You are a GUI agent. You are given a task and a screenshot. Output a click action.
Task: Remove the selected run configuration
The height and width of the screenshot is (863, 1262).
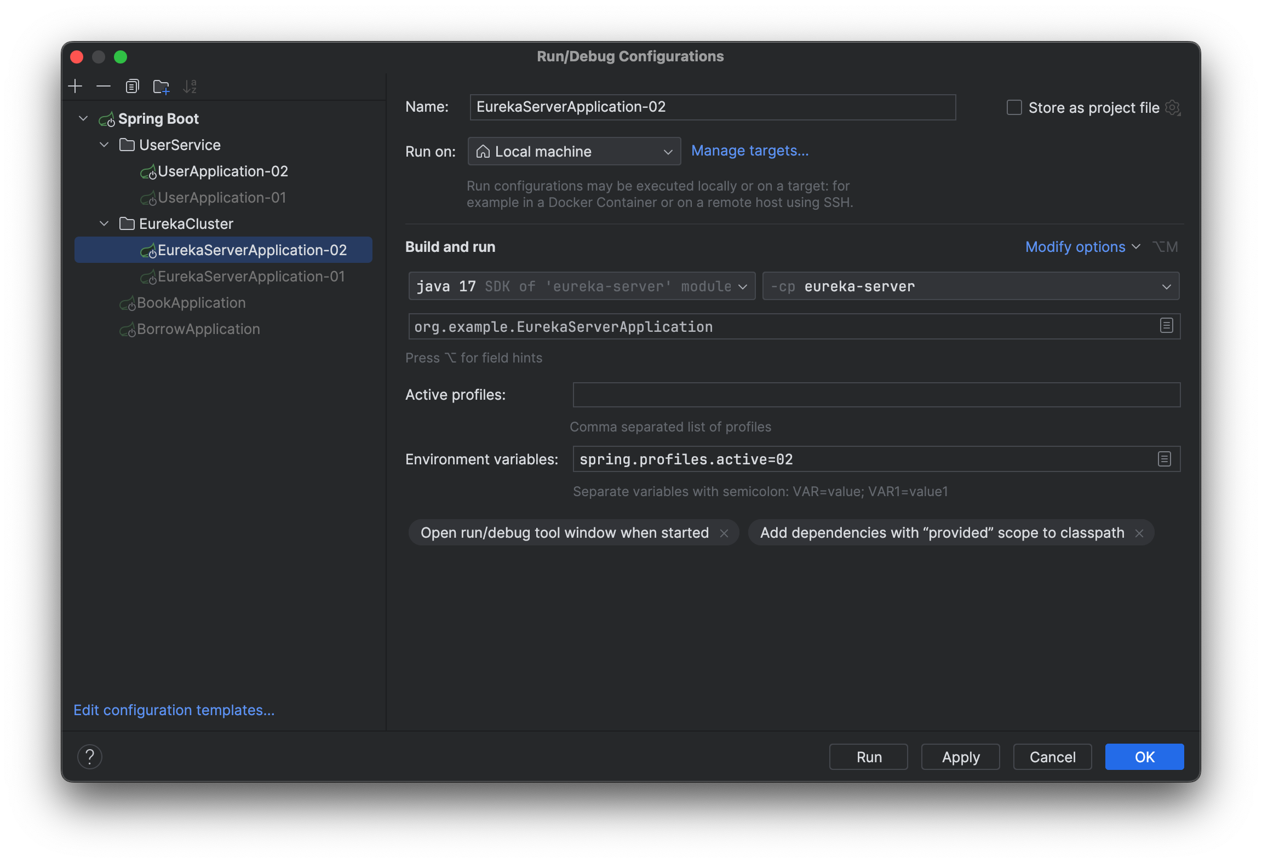point(103,86)
